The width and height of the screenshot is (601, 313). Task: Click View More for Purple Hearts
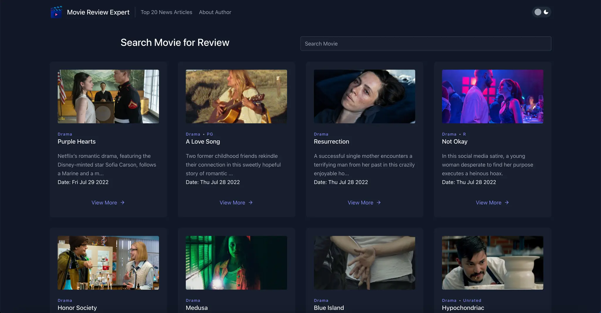(108, 203)
